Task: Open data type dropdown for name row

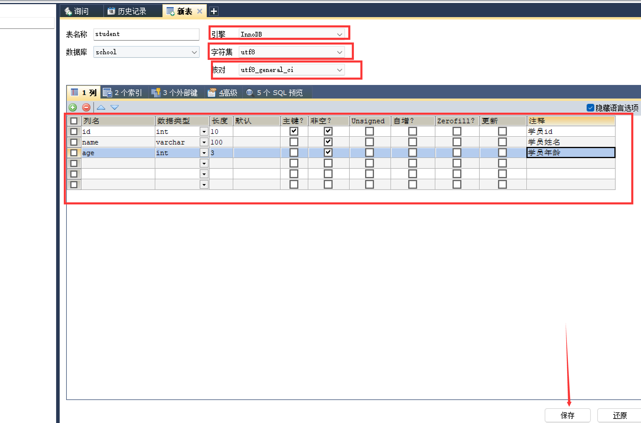Action: (204, 142)
